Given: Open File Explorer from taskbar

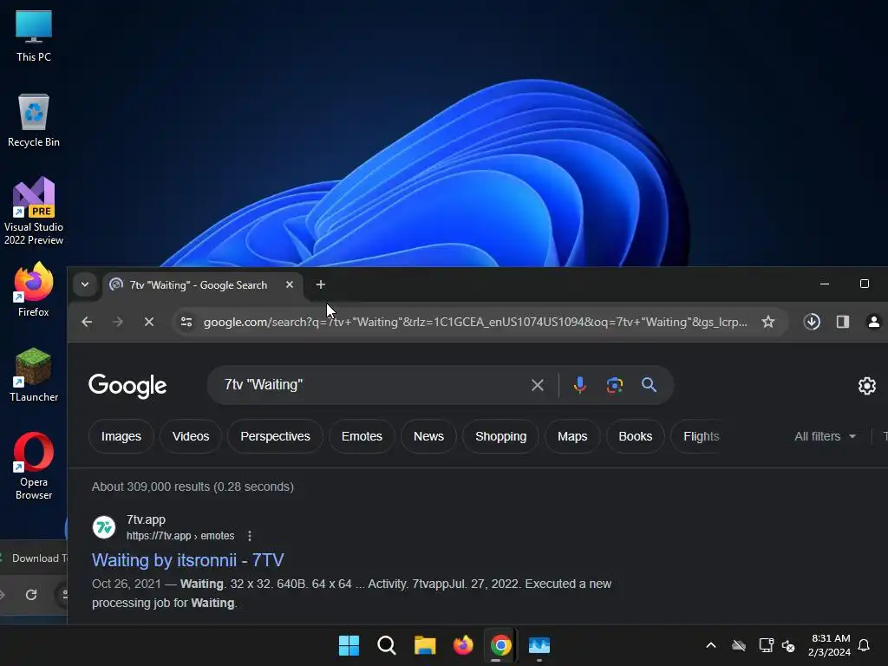Looking at the screenshot, I should coord(425,645).
